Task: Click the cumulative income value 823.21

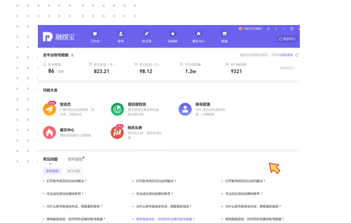Action: pyautogui.click(x=101, y=71)
